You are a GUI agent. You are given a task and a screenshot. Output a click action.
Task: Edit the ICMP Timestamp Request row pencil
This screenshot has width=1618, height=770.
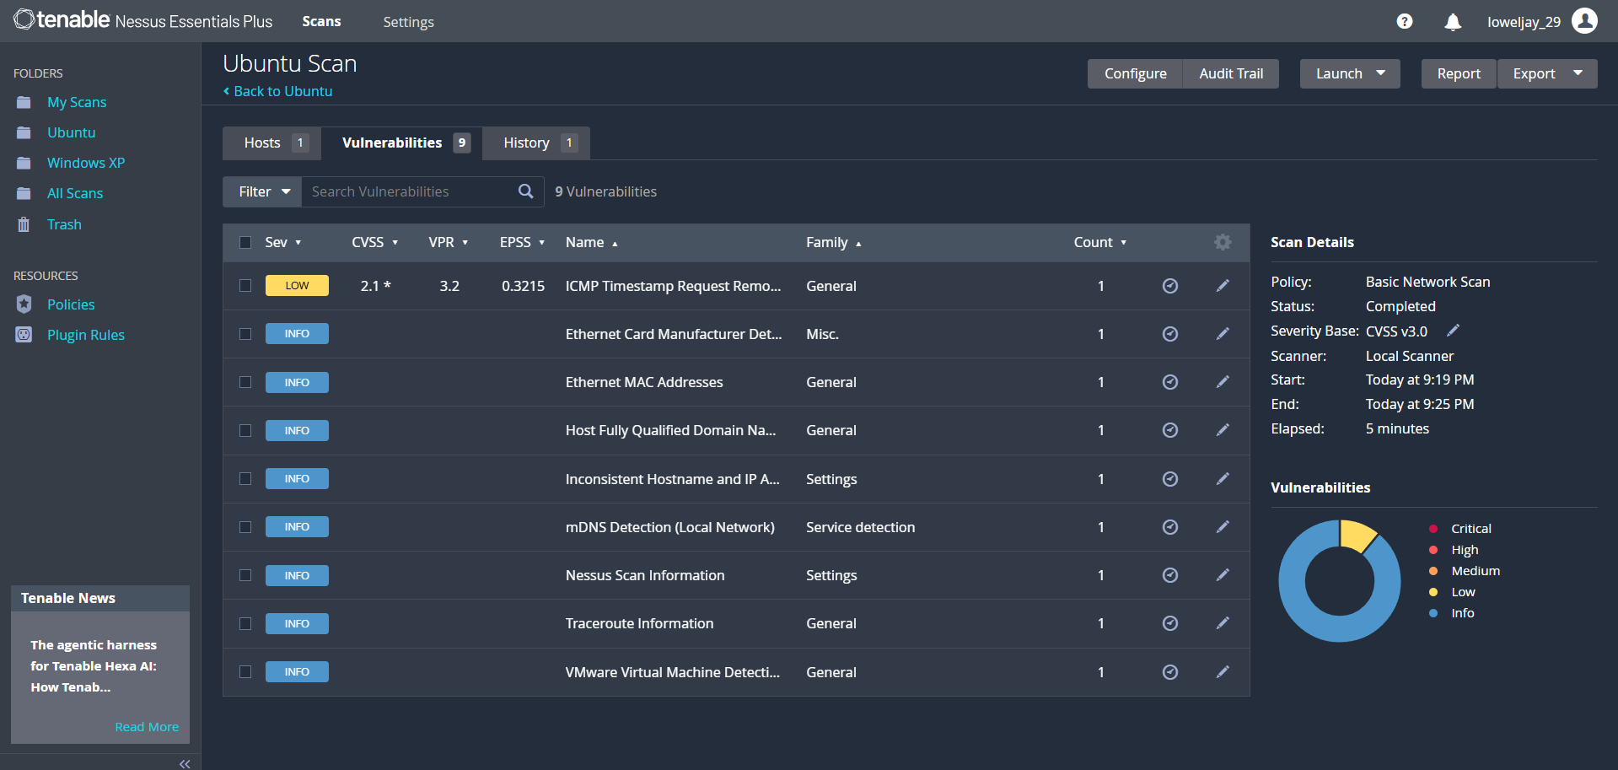pyautogui.click(x=1222, y=286)
